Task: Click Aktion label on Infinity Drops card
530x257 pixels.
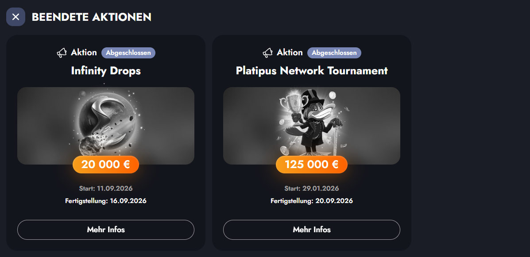Action: click(84, 52)
